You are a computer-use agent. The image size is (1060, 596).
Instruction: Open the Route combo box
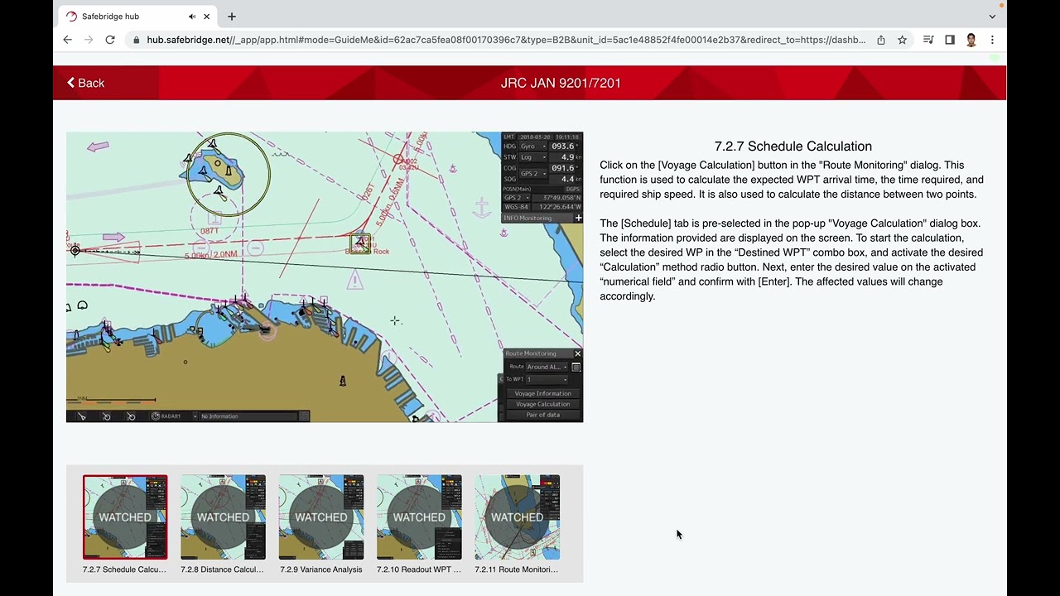coord(547,367)
